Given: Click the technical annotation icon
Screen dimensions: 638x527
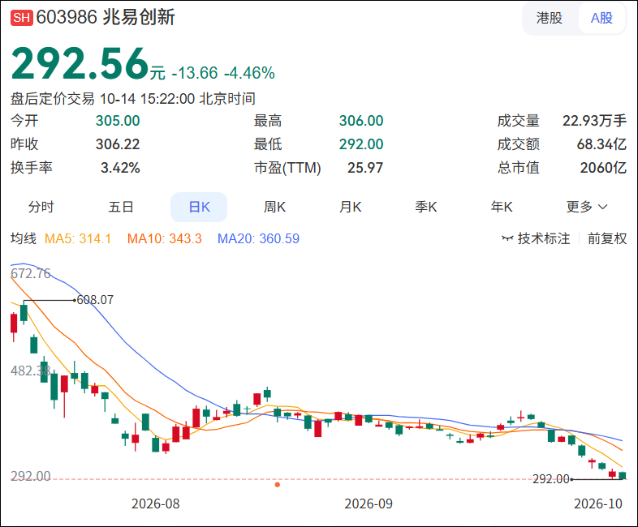Looking at the screenshot, I should point(507,238).
